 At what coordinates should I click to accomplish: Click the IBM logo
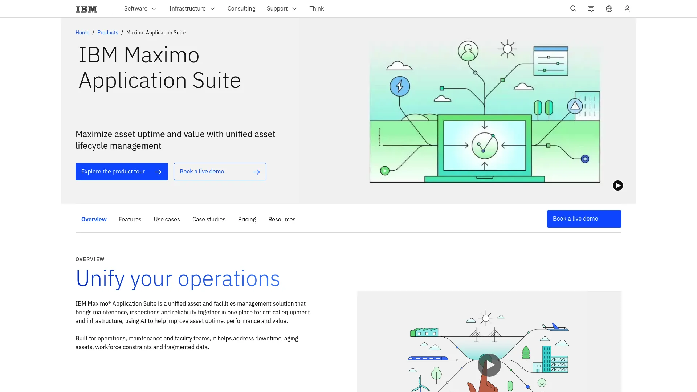(87, 9)
